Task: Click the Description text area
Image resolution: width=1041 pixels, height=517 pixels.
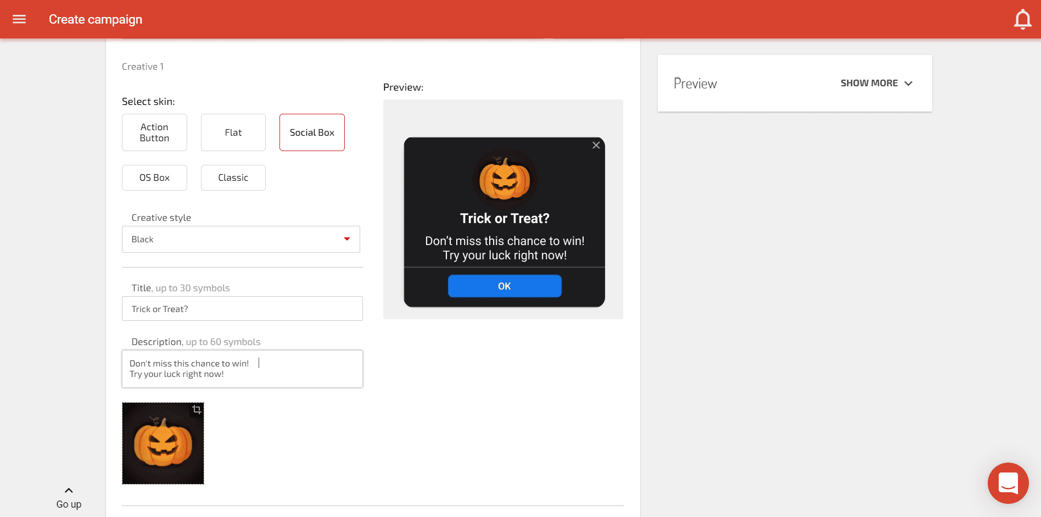Action: (x=242, y=369)
